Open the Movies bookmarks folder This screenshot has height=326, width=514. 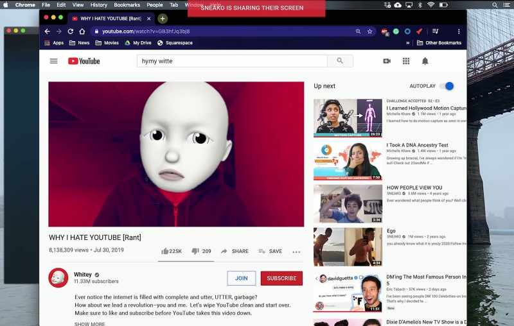coord(107,43)
